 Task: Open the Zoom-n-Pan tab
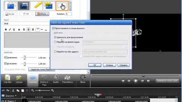click(x=44, y=80)
